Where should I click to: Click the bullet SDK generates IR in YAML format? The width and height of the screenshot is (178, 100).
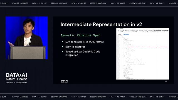[85, 42]
